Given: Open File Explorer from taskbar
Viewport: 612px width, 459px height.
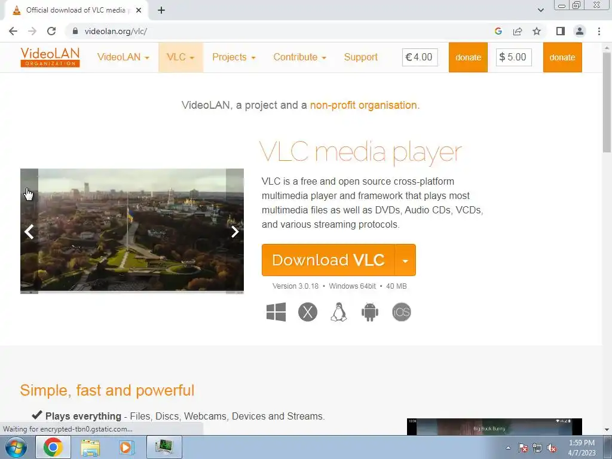Looking at the screenshot, I should [x=90, y=447].
